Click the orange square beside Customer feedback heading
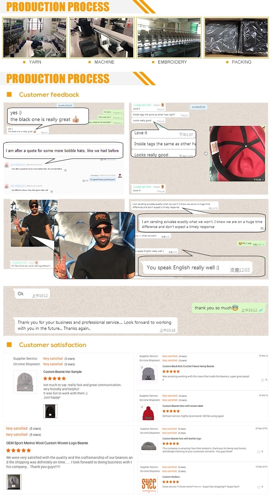The image size is (271, 499). click(x=9, y=95)
